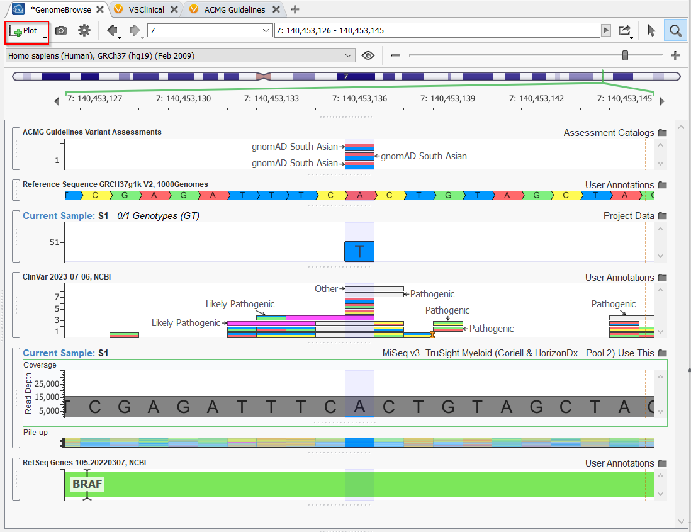This screenshot has height=532, width=691.
Task: Click the genomic region input field
Action: 437,30
